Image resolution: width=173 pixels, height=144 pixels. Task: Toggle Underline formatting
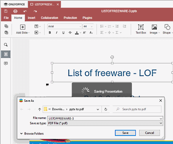[63, 33]
